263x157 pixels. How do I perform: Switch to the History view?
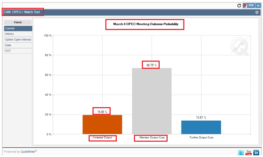(18, 34)
